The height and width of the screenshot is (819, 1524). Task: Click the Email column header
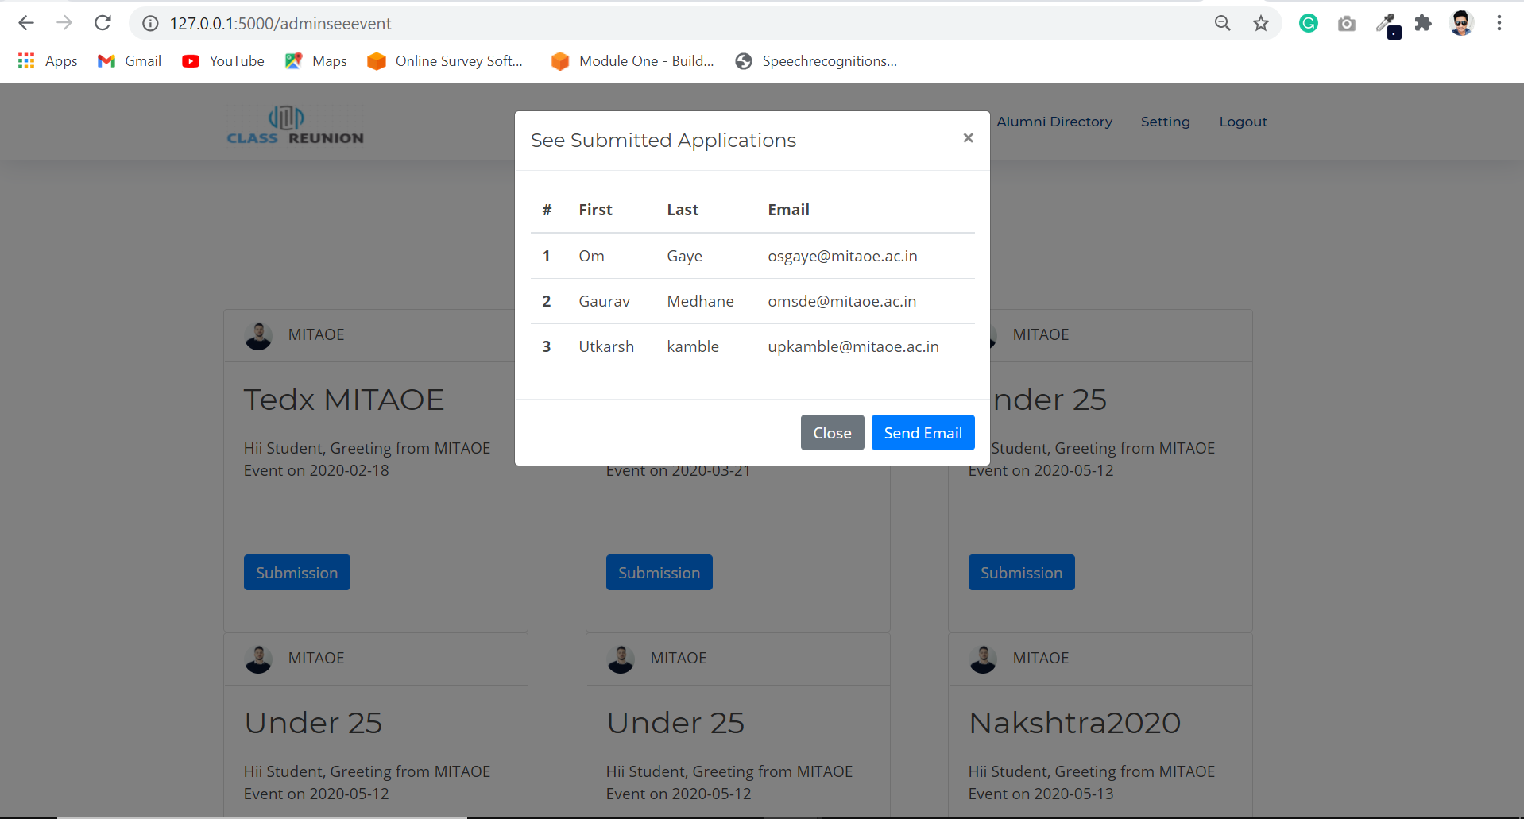pos(788,210)
